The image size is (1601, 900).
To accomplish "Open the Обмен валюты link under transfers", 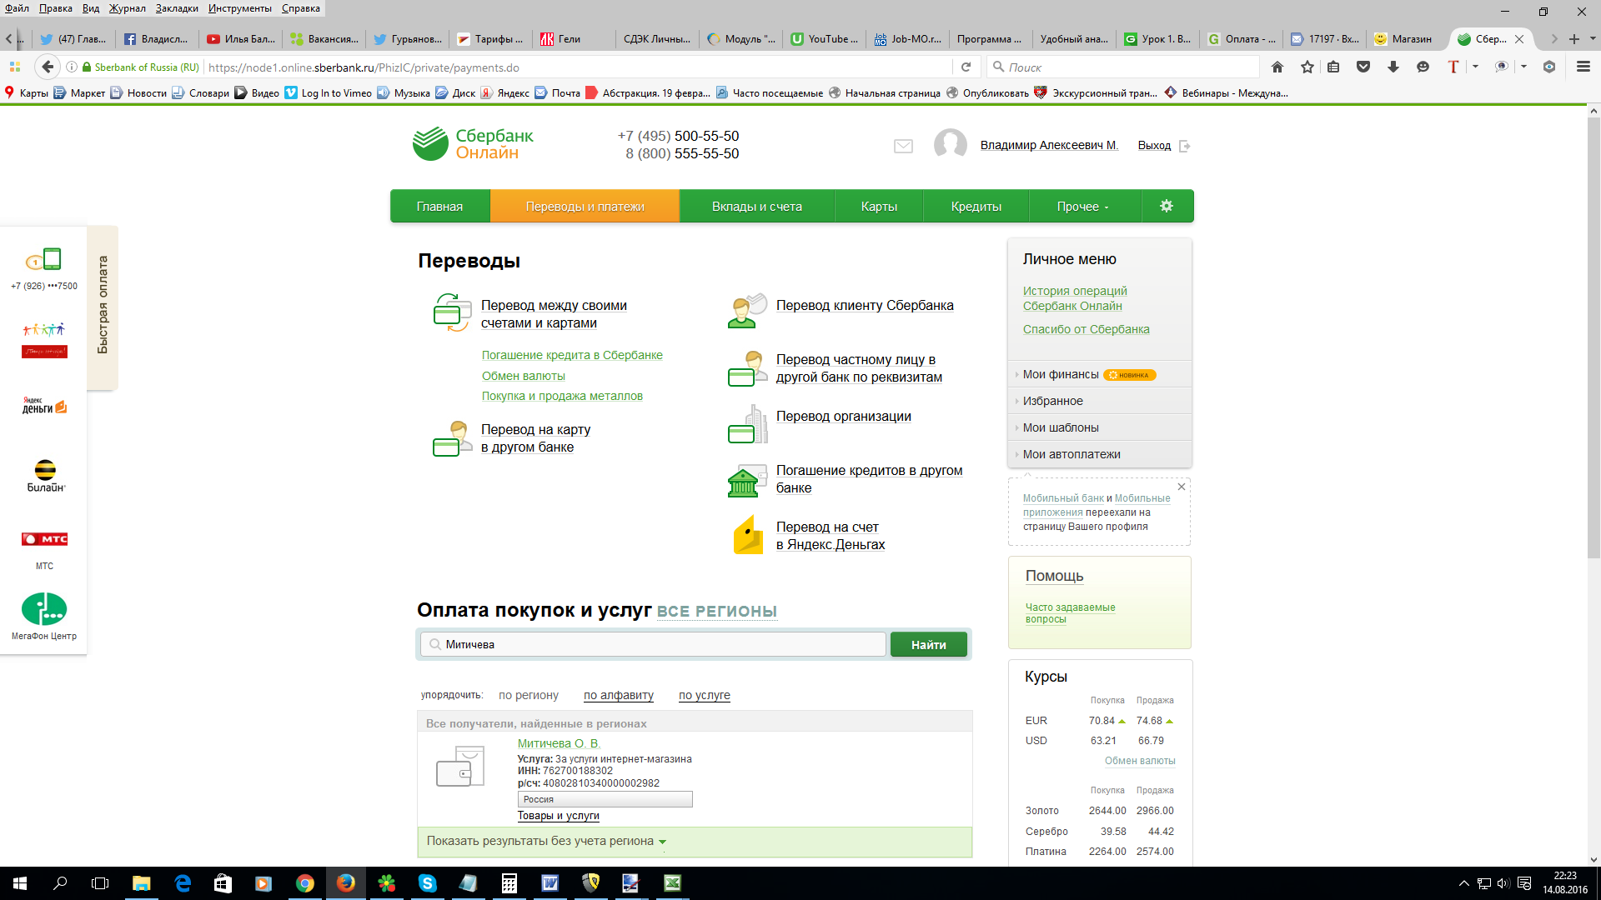I will 523,376.
